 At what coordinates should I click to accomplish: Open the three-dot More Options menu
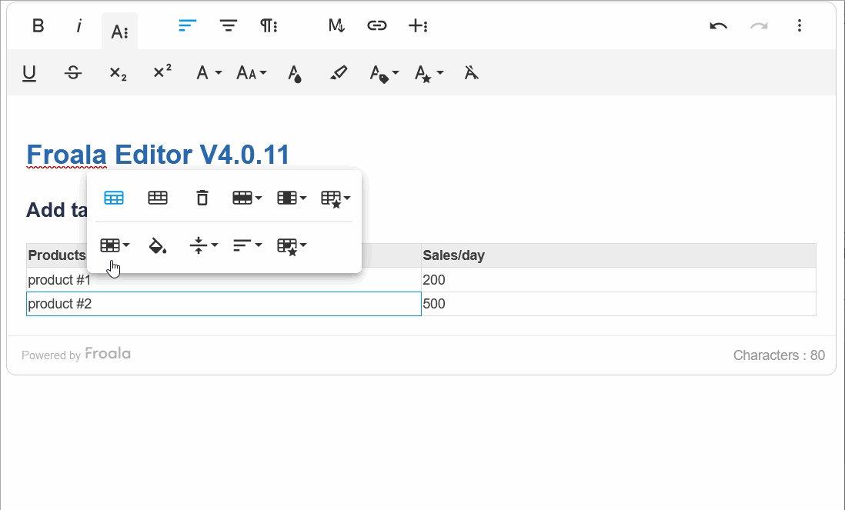[x=800, y=25]
